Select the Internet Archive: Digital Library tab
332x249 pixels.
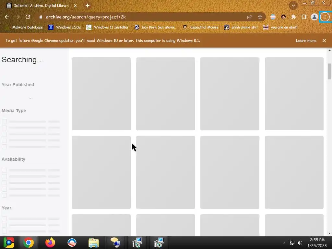(x=41, y=6)
